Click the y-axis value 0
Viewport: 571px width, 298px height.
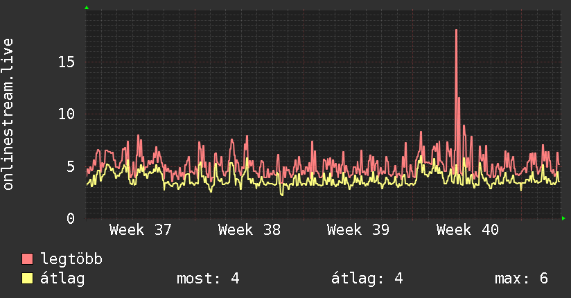coord(71,218)
